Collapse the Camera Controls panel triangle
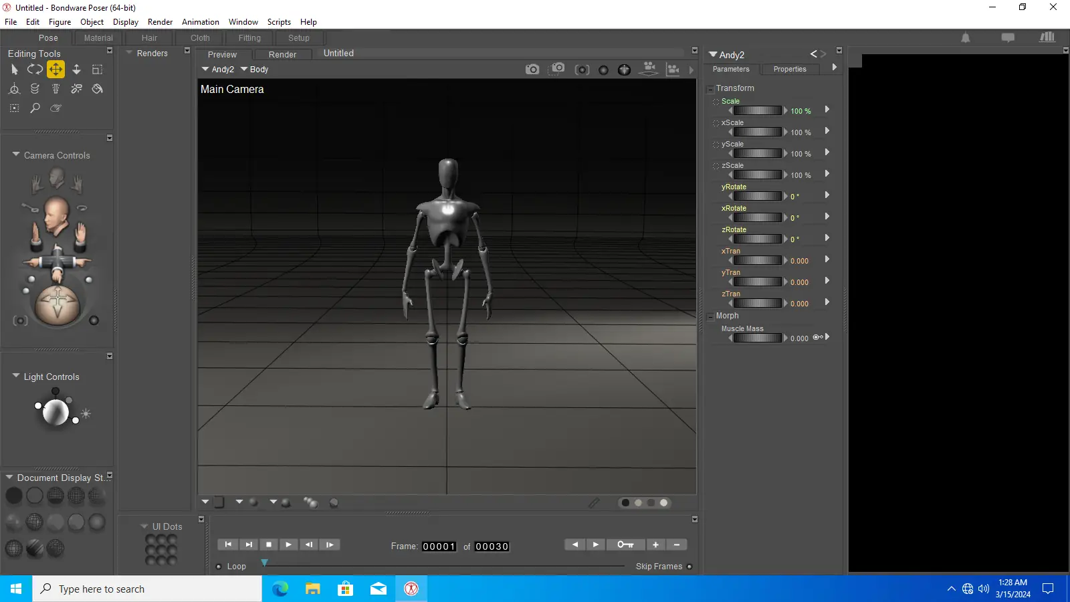1070x602 pixels. (16, 155)
